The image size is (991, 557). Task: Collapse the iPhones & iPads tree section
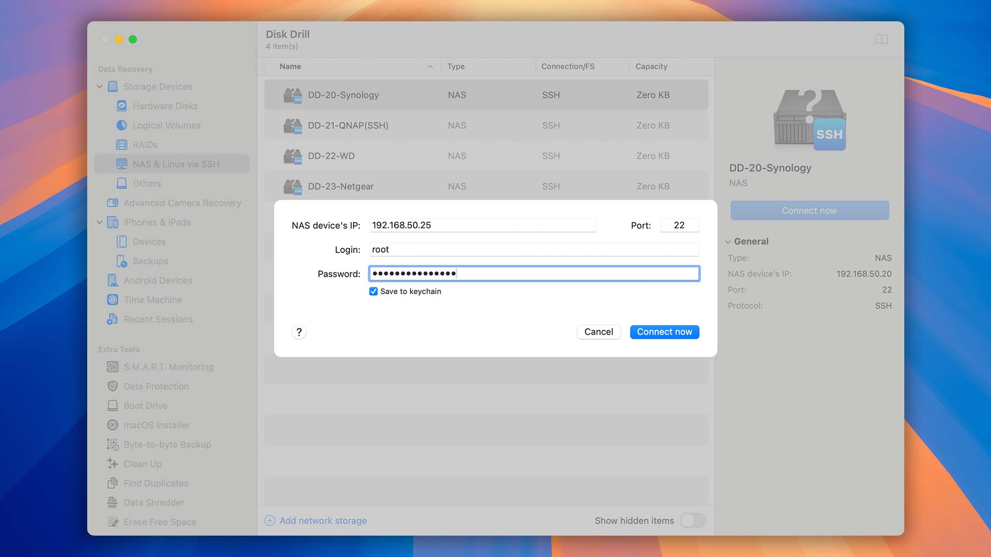pos(100,222)
